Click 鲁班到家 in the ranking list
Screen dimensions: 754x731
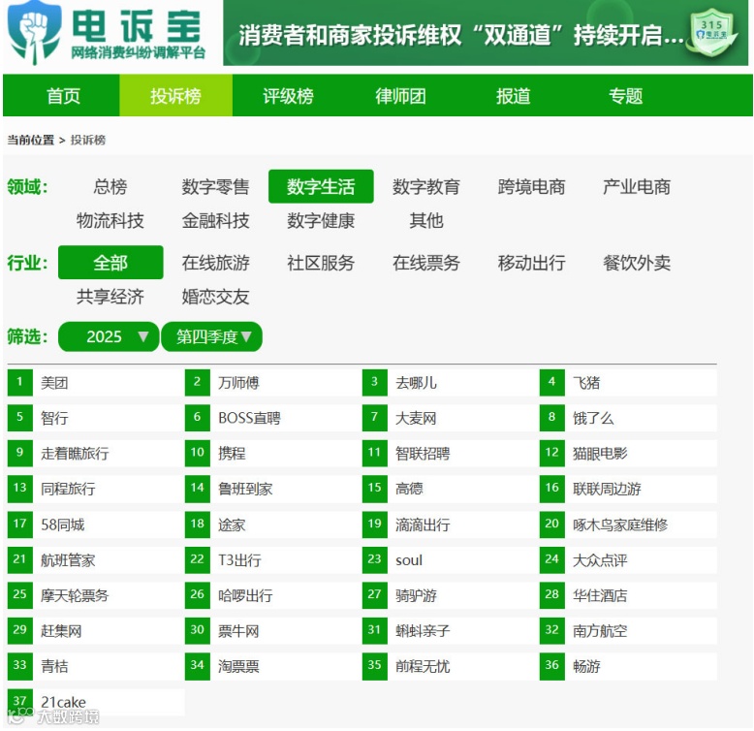pyautogui.click(x=245, y=489)
